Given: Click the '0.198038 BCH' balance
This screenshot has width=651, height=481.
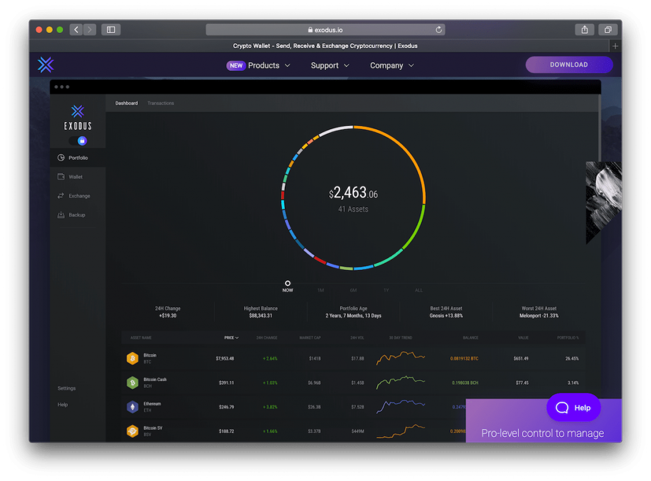Looking at the screenshot, I should click(x=465, y=383).
